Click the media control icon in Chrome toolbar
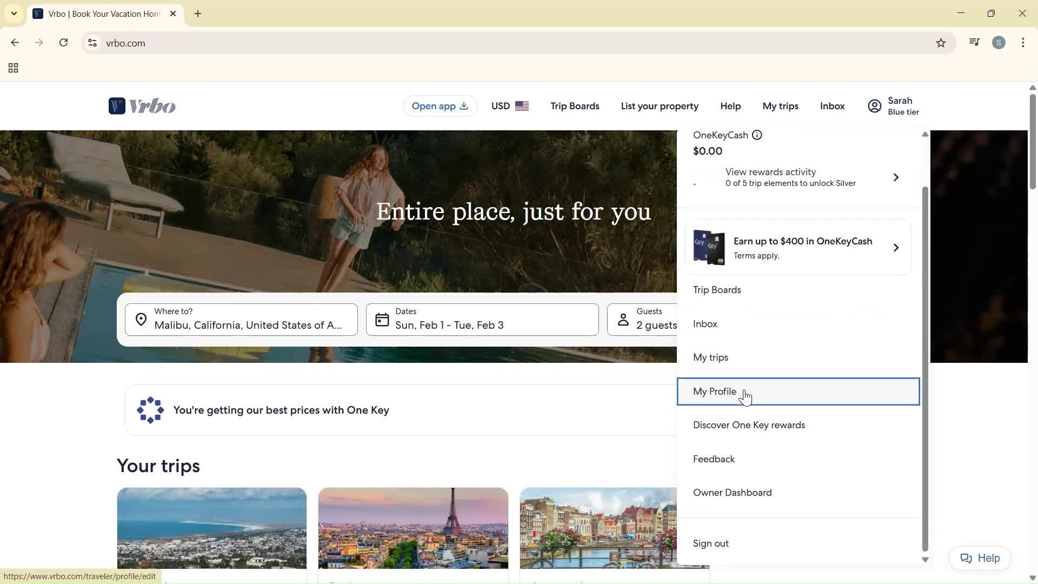Image resolution: width=1038 pixels, height=584 pixels. point(974,43)
